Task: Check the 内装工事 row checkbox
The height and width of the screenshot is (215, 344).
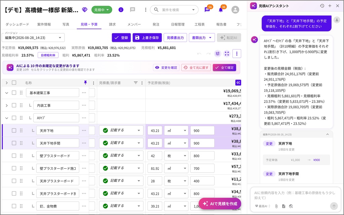Action: pos(14,105)
